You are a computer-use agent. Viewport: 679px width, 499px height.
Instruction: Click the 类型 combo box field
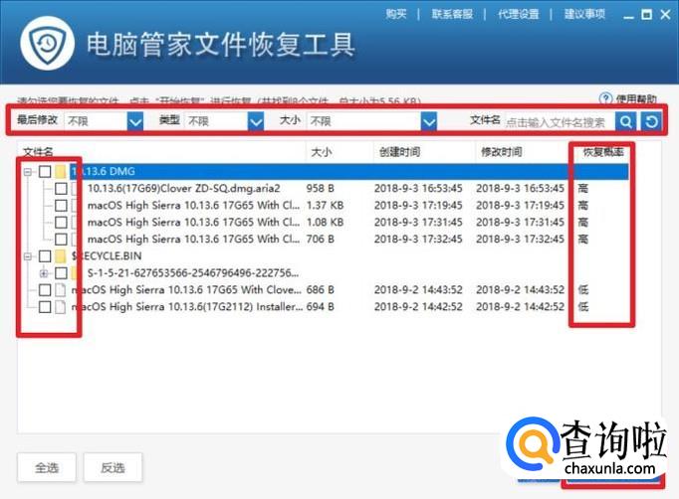224,121
